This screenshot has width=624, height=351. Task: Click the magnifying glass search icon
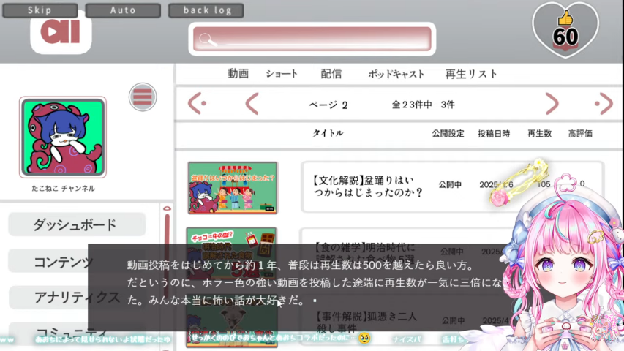point(207,39)
